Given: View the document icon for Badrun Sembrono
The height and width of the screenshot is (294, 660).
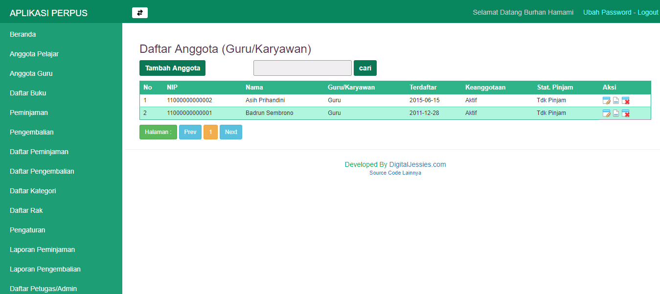Looking at the screenshot, I should [616, 113].
